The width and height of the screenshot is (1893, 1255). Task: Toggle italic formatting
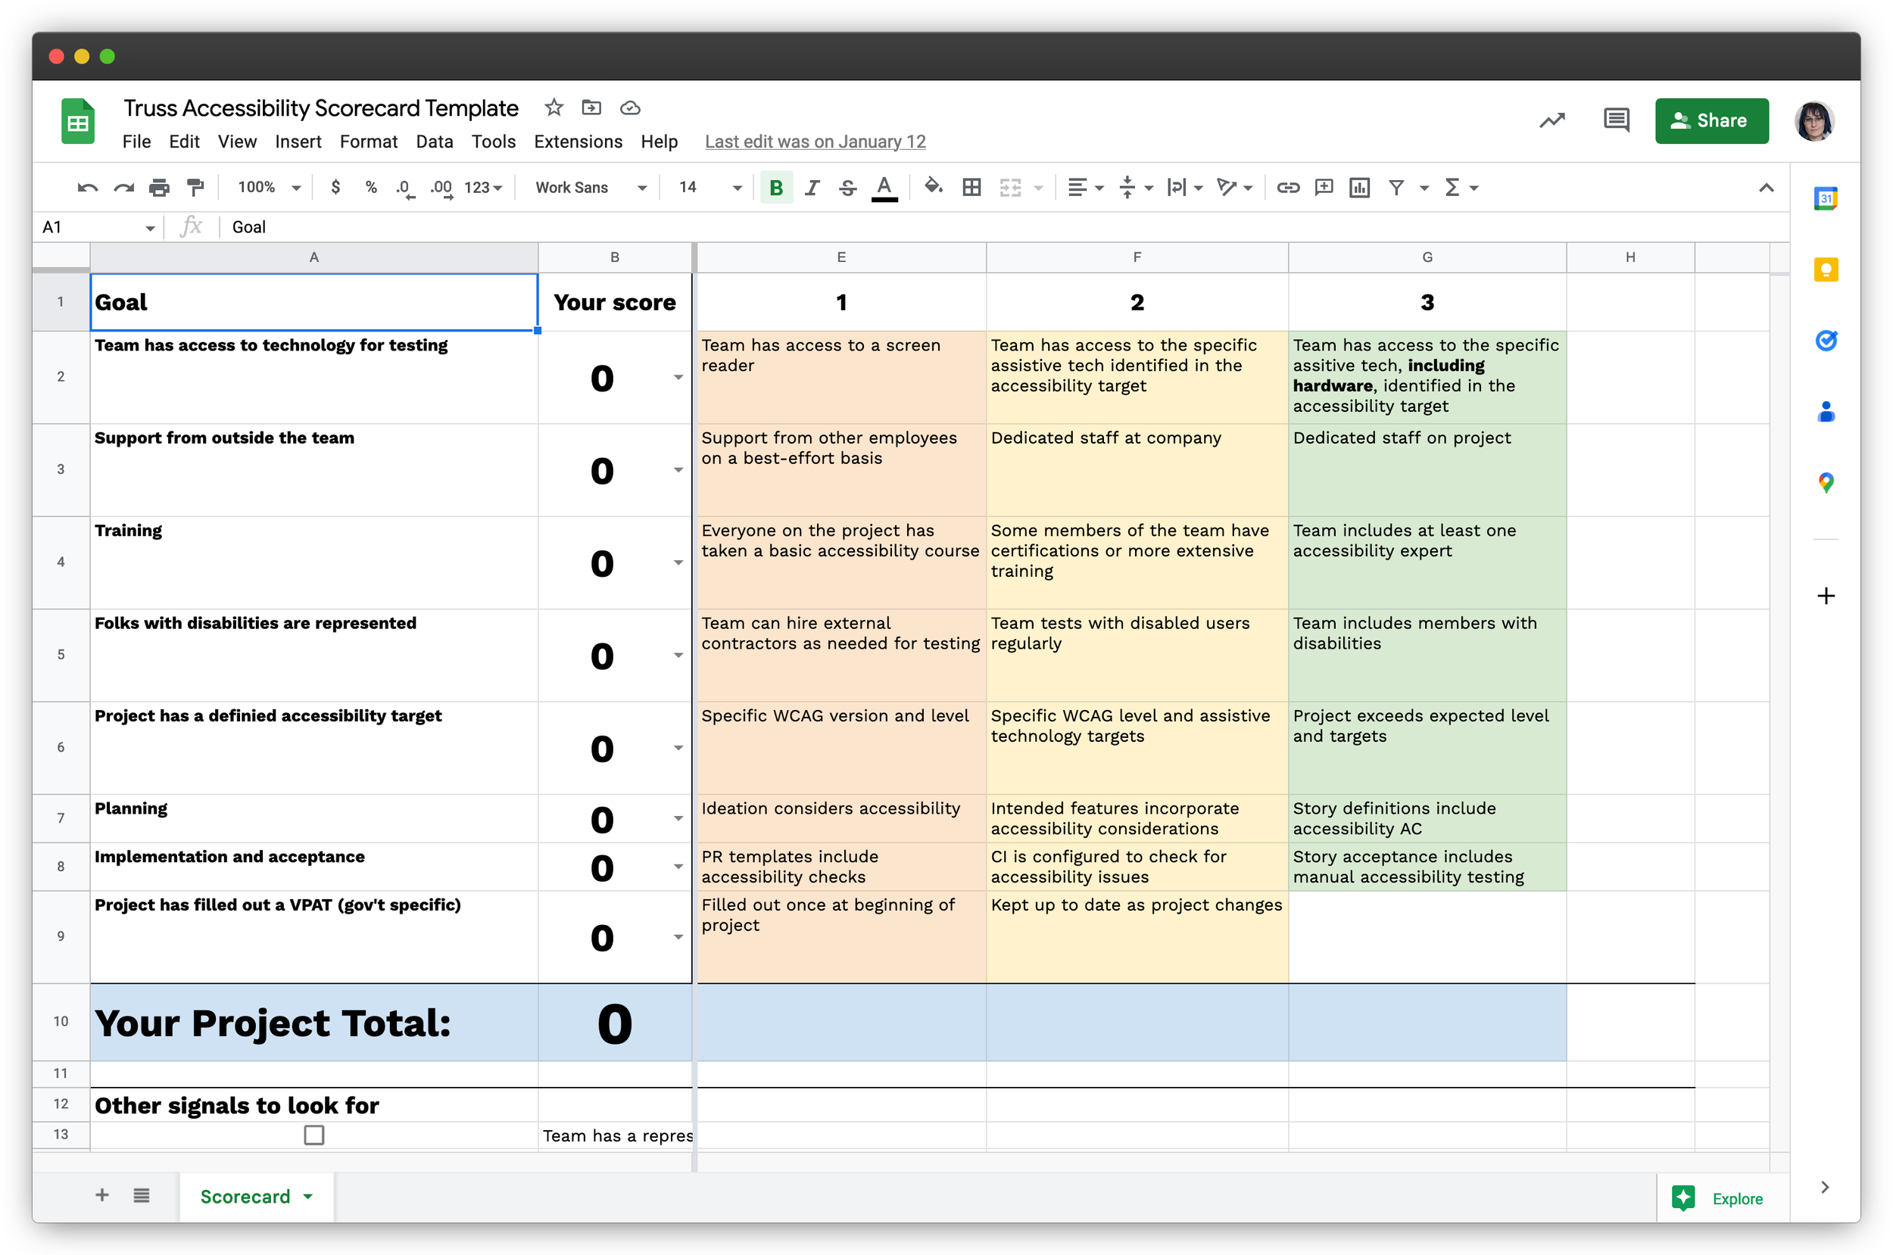click(812, 186)
